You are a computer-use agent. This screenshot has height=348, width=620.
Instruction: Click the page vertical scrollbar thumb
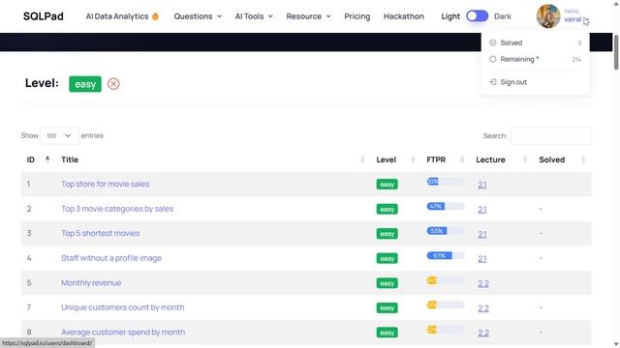coord(616,52)
